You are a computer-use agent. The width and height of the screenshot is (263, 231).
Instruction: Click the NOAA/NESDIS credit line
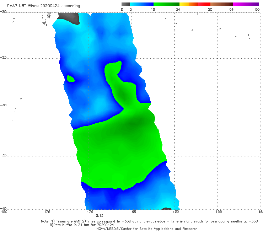(147, 229)
